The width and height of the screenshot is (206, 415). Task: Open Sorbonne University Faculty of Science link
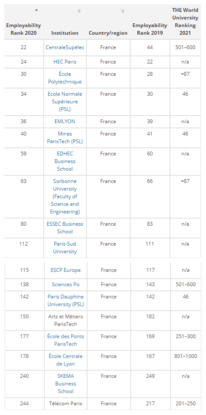click(x=65, y=196)
